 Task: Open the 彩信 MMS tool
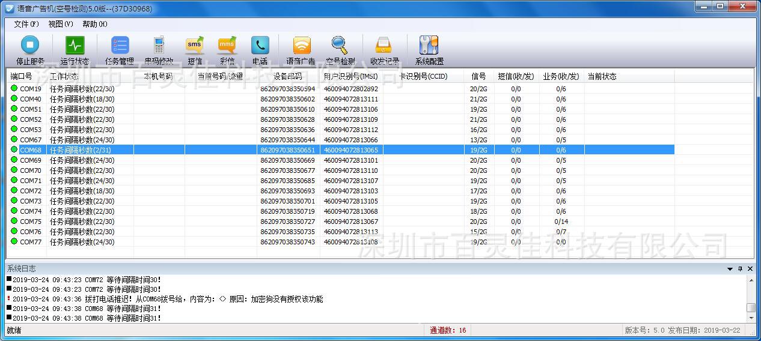(x=227, y=50)
